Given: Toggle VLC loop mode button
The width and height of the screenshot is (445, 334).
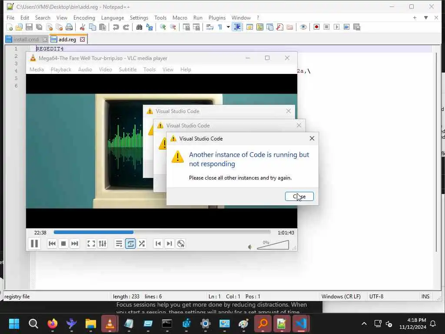Looking at the screenshot, I should click(x=130, y=244).
